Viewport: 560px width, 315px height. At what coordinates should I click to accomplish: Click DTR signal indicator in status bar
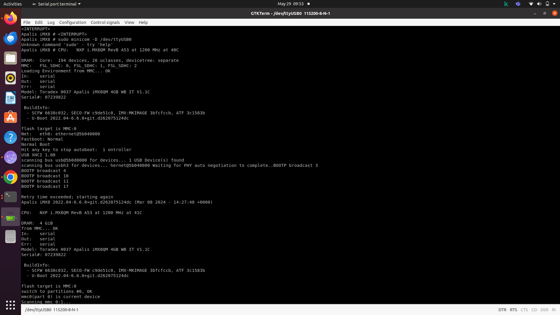502,310
